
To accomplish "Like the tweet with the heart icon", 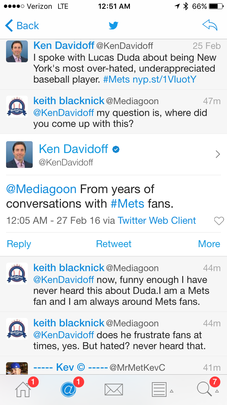I will coord(219,221).
